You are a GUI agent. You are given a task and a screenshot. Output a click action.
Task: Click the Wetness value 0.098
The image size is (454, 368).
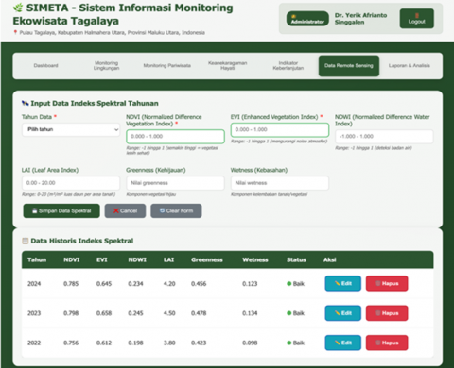[250, 343]
